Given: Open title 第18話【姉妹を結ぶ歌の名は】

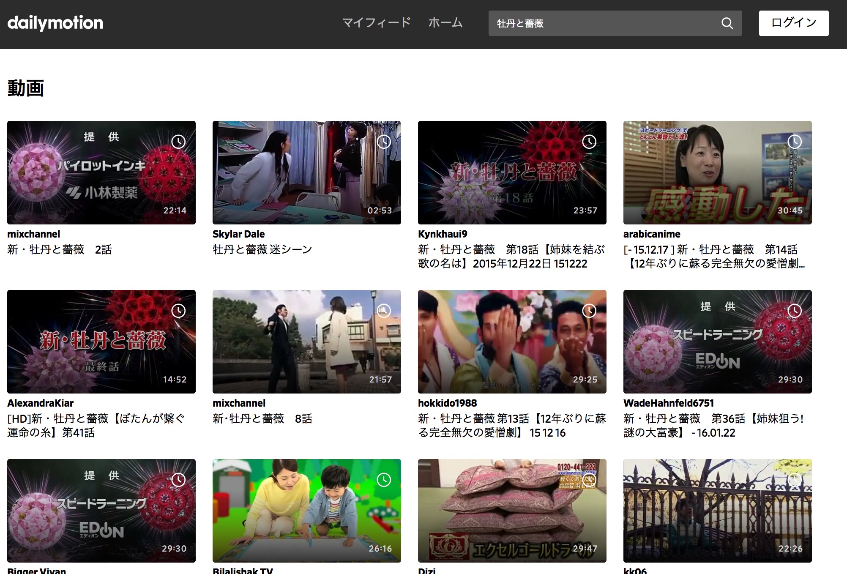Looking at the screenshot, I should [x=511, y=257].
